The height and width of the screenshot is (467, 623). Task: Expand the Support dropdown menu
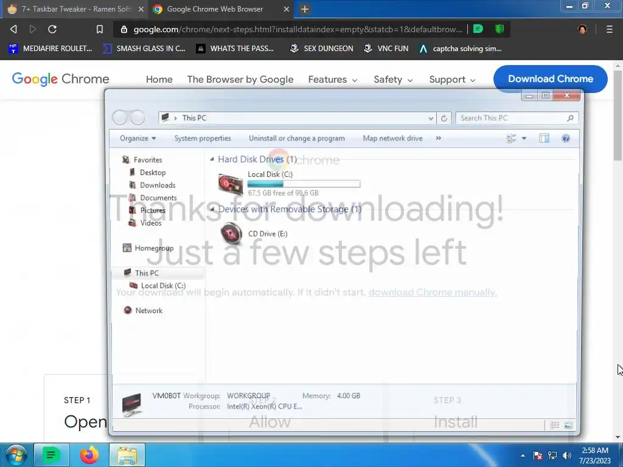pos(452,80)
